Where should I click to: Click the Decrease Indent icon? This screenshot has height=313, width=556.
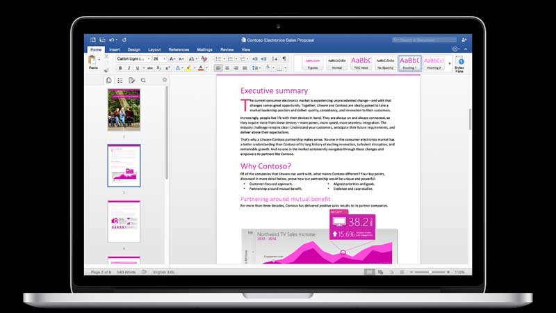(254, 59)
